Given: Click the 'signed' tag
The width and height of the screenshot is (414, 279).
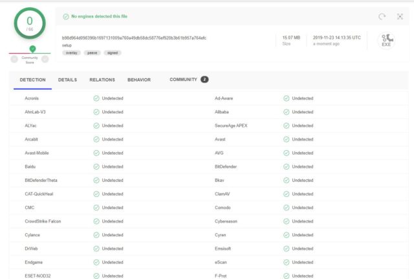Looking at the screenshot, I should (x=113, y=53).
